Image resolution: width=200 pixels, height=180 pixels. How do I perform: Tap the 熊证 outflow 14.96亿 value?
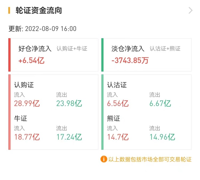click(162, 137)
